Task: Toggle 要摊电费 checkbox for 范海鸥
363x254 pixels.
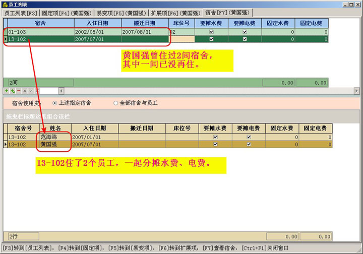Action: [249, 137]
